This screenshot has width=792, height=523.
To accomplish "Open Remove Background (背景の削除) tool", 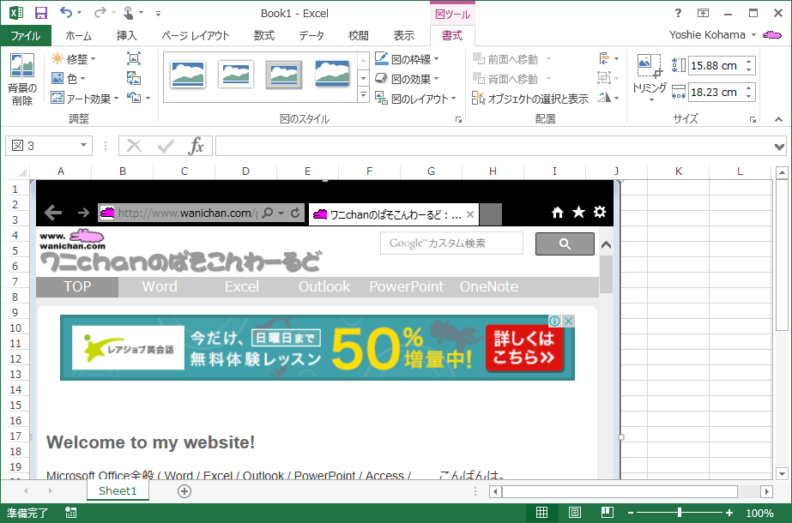I will (22, 79).
